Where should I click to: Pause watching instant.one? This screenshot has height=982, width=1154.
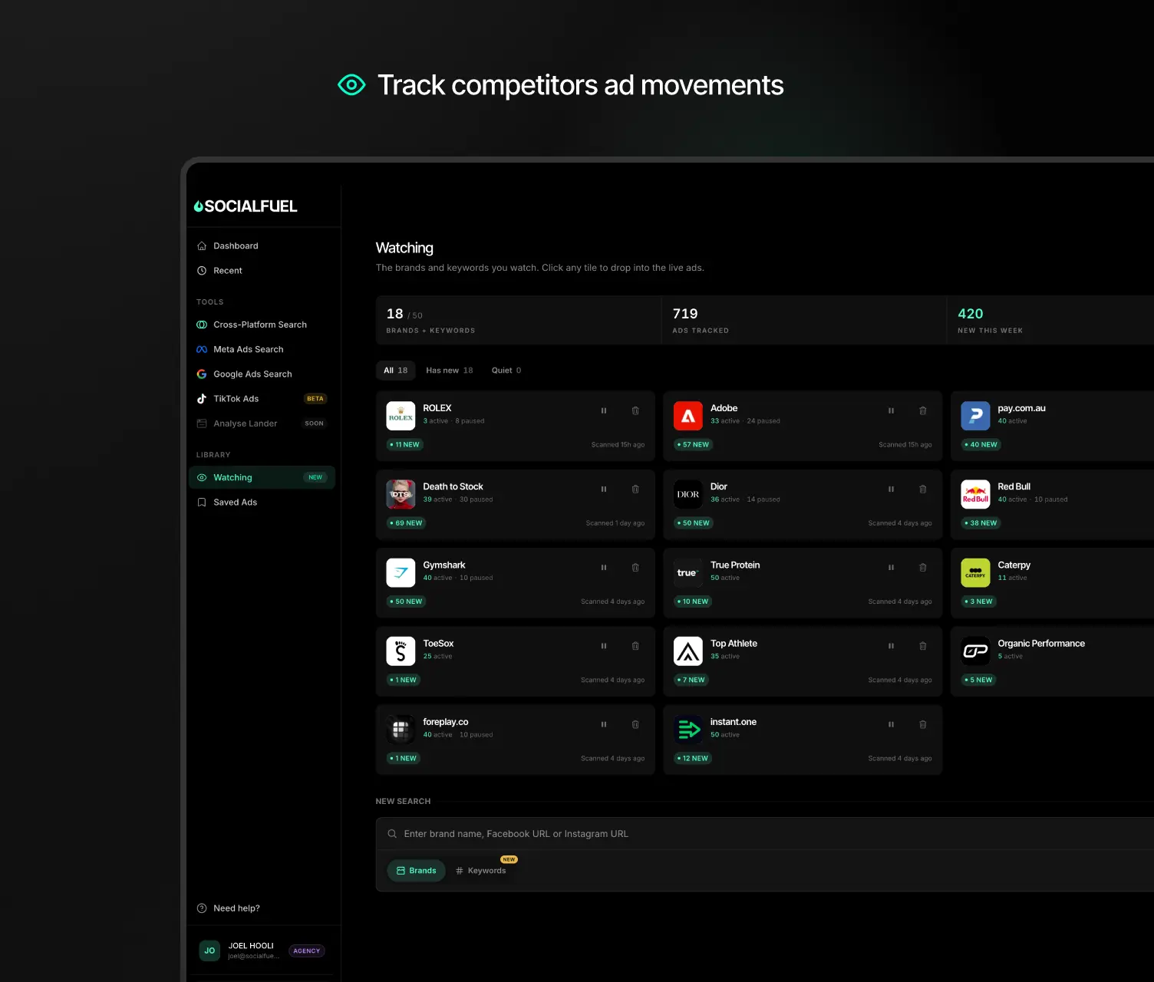pos(891,724)
